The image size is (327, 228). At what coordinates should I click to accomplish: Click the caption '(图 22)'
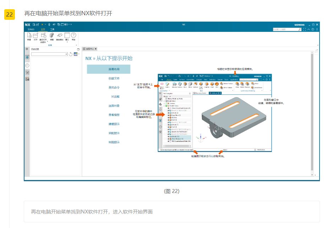171,191
